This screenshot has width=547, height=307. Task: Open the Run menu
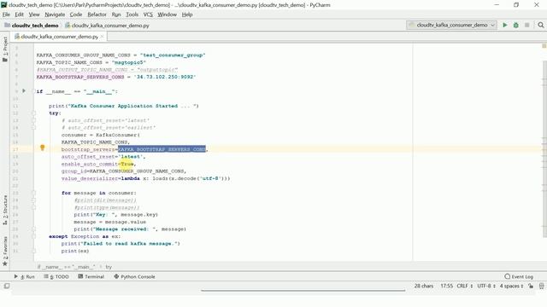pos(116,14)
